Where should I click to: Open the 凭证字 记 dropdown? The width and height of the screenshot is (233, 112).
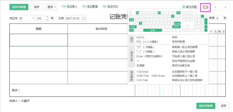(x=27, y=19)
